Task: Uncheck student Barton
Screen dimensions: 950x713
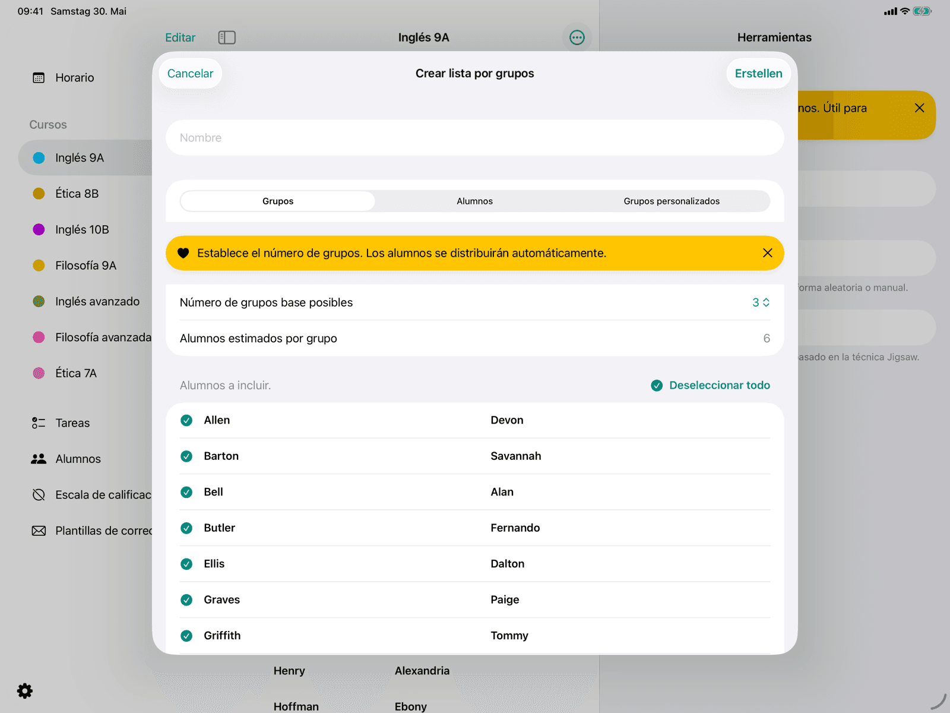Action: (x=186, y=456)
